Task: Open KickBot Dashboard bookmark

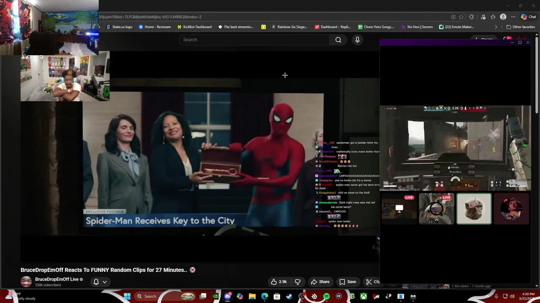Action: [194, 27]
